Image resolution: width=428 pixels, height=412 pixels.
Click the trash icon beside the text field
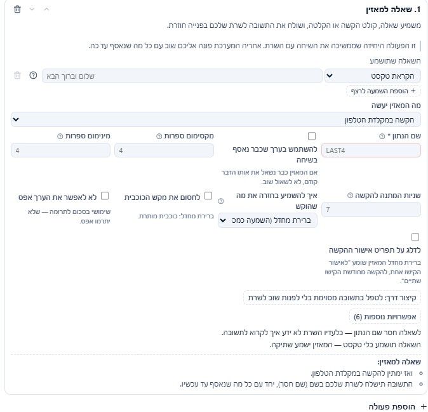pyautogui.click(x=18, y=76)
